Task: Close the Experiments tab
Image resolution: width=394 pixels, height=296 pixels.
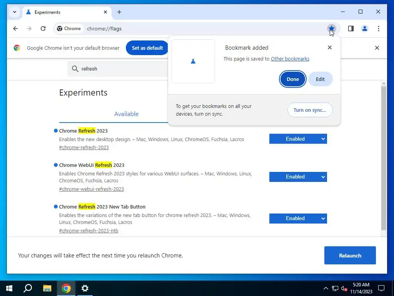Action: click(105, 12)
